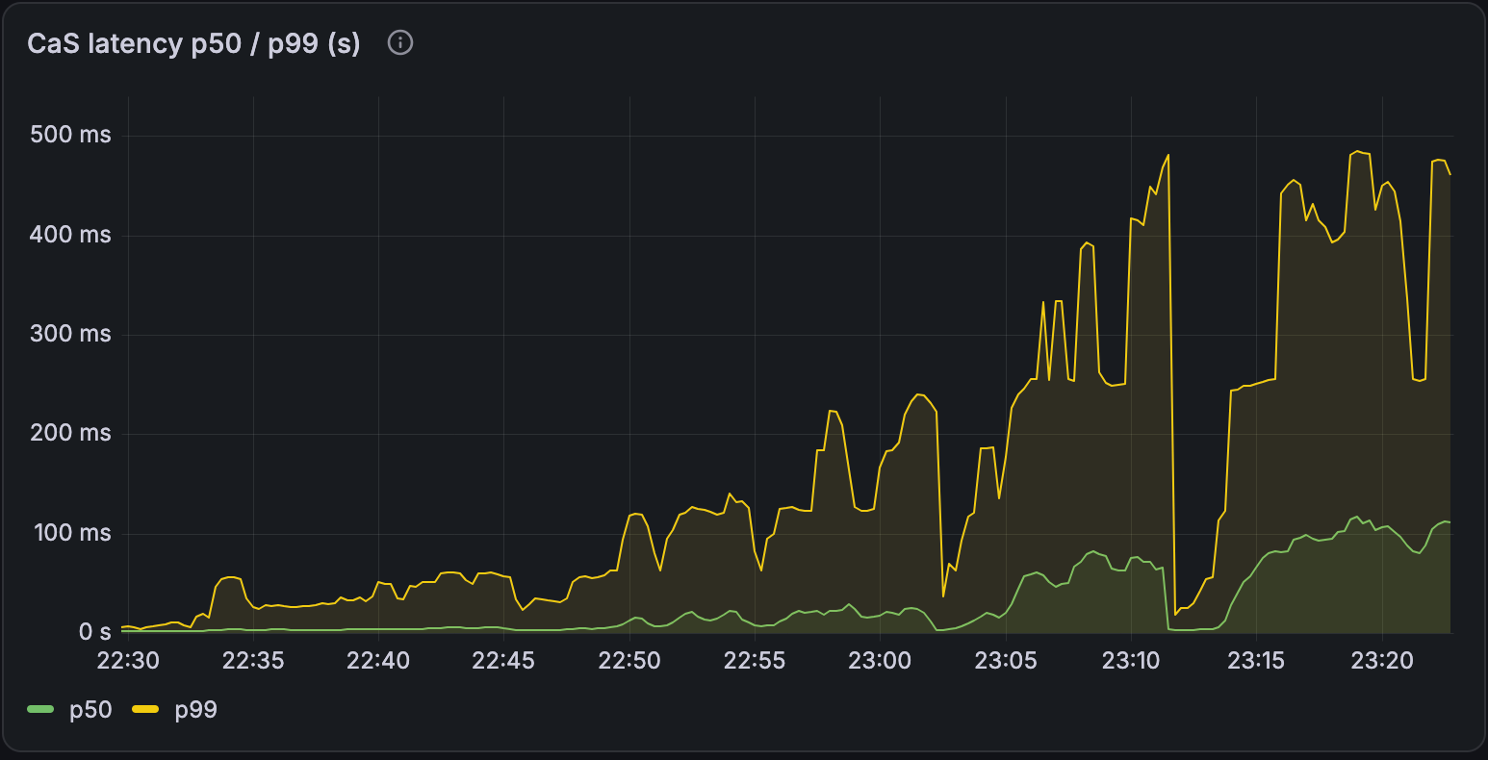Click the 200 ms y-axis label
The height and width of the screenshot is (760, 1488).
coord(71,434)
